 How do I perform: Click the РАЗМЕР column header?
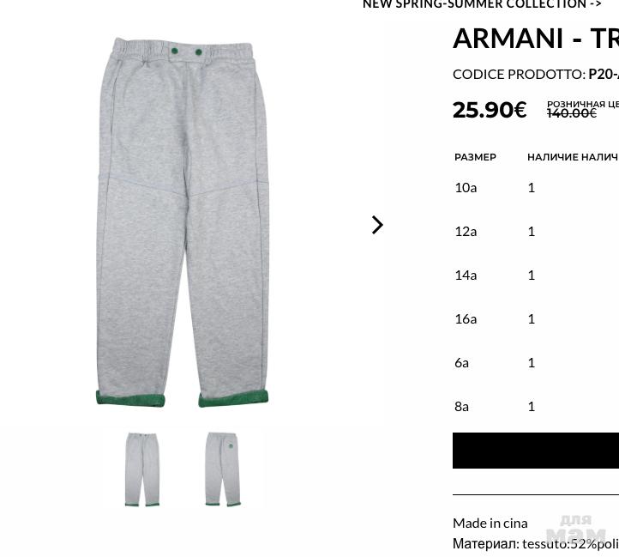[475, 157]
